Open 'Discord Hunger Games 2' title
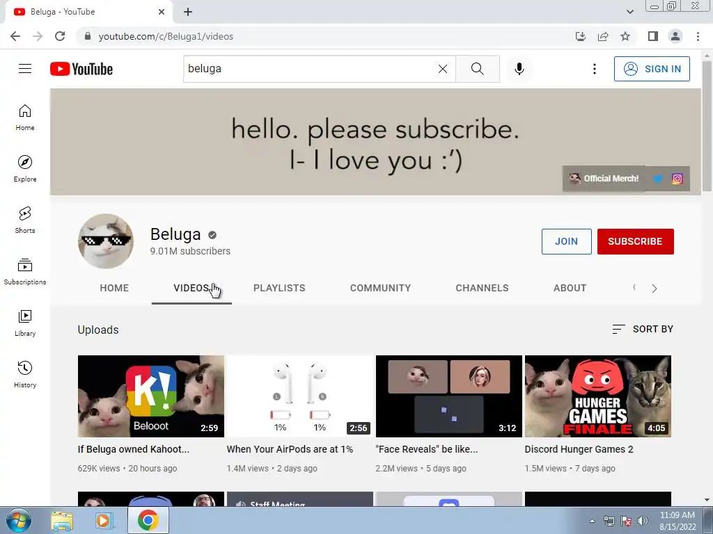The height and width of the screenshot is (534, 713). point(579,449)
